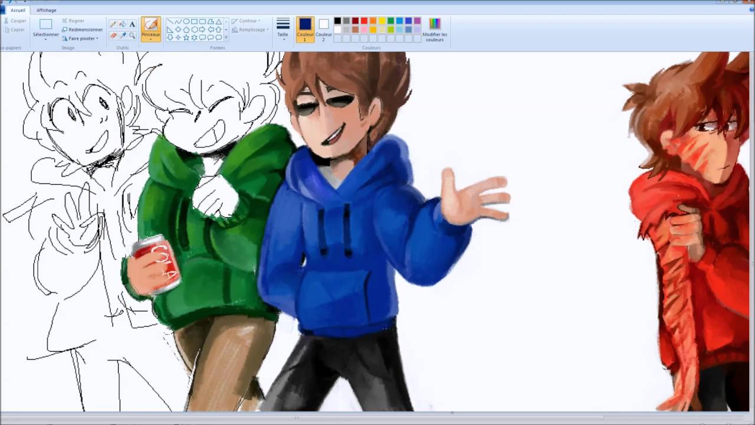Expand the Sélectionner dropdown arrow
The height and width of the screenshot is (425, 755).
point(45,39)
